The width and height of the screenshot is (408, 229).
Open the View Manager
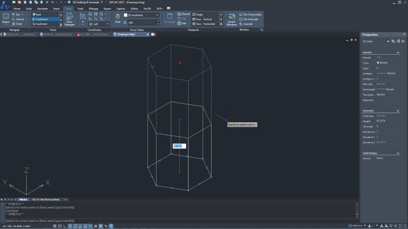69,19
